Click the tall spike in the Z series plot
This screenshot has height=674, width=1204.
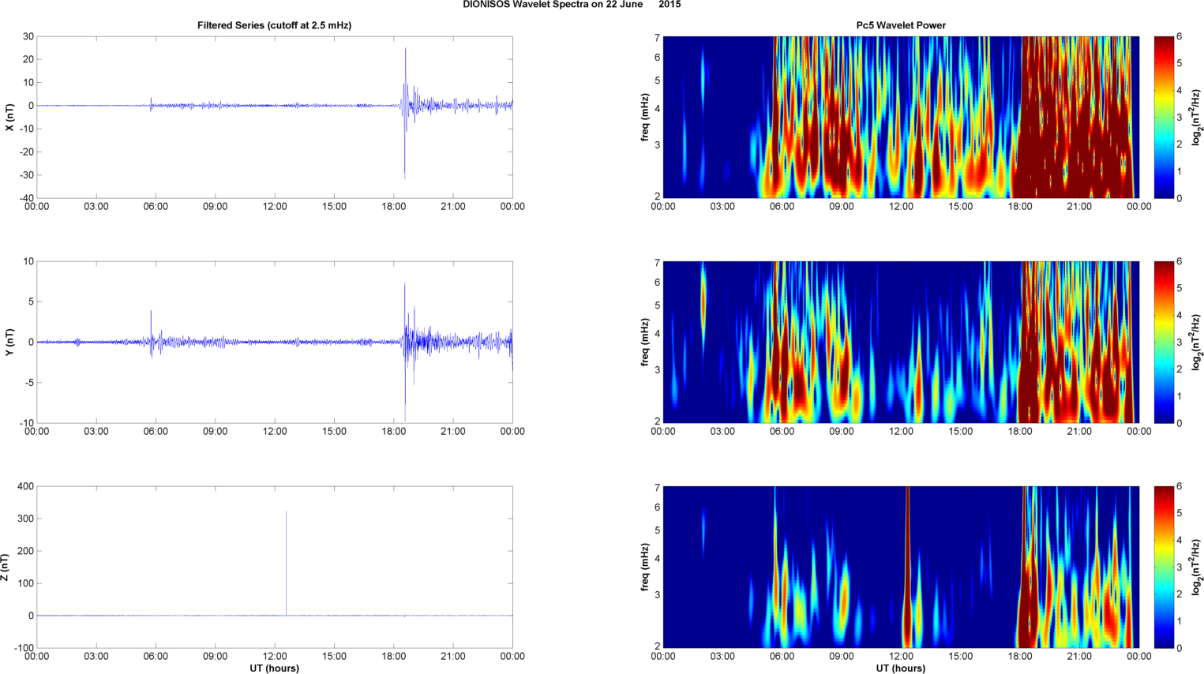[286, 563]
